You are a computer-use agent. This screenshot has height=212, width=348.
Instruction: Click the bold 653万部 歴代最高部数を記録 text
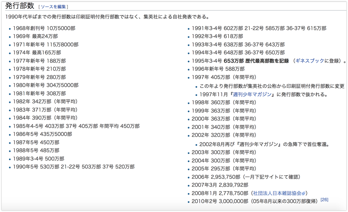click(256, 61)
